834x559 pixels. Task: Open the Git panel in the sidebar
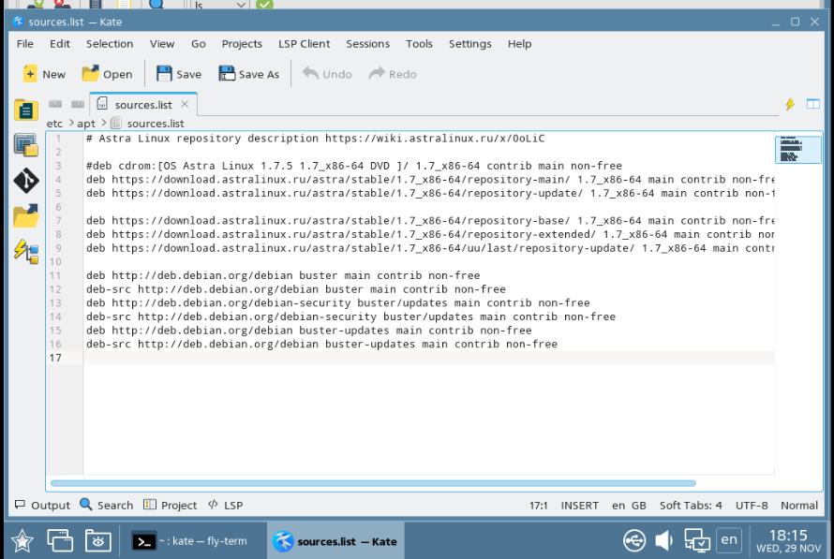pos(25,181)
